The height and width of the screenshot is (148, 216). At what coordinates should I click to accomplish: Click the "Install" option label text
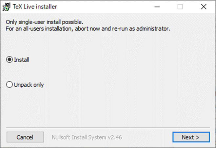[22, 60]
